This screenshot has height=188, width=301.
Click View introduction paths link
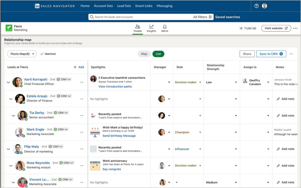click(115, 86)
